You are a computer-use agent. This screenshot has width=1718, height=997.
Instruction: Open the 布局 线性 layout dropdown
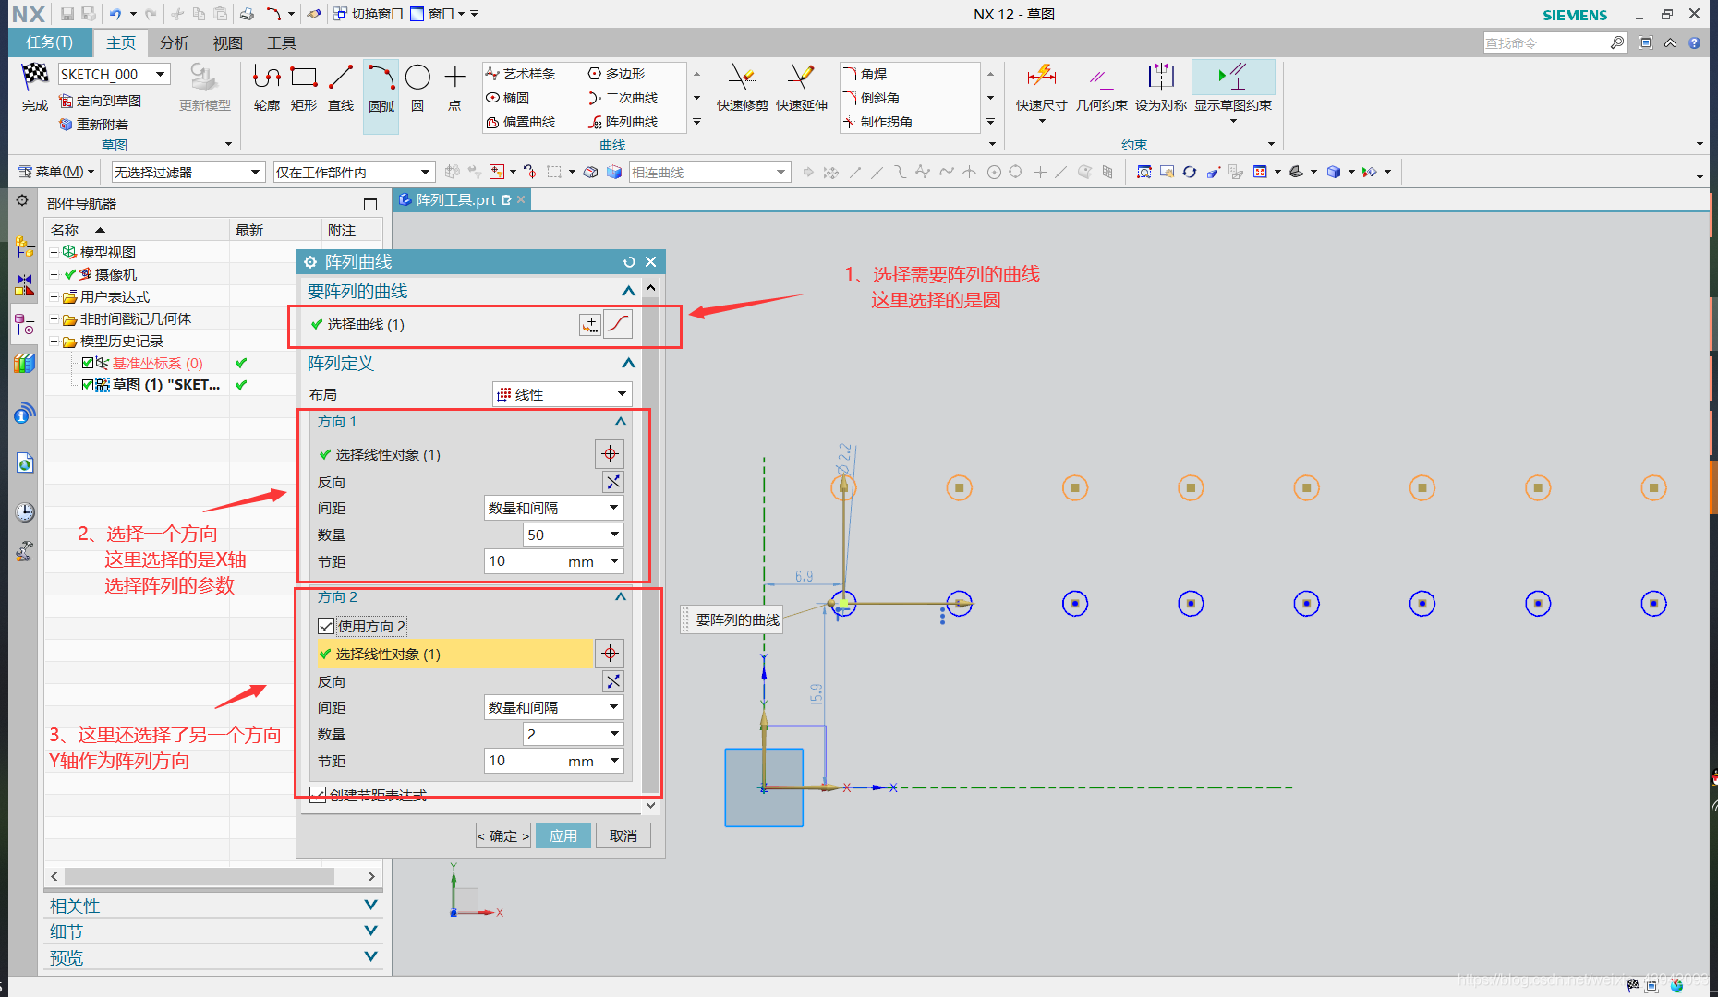coord(563,394)
